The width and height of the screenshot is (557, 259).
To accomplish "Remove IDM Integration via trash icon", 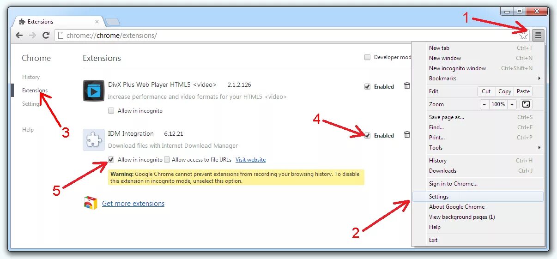I will (x=407, y=135).
